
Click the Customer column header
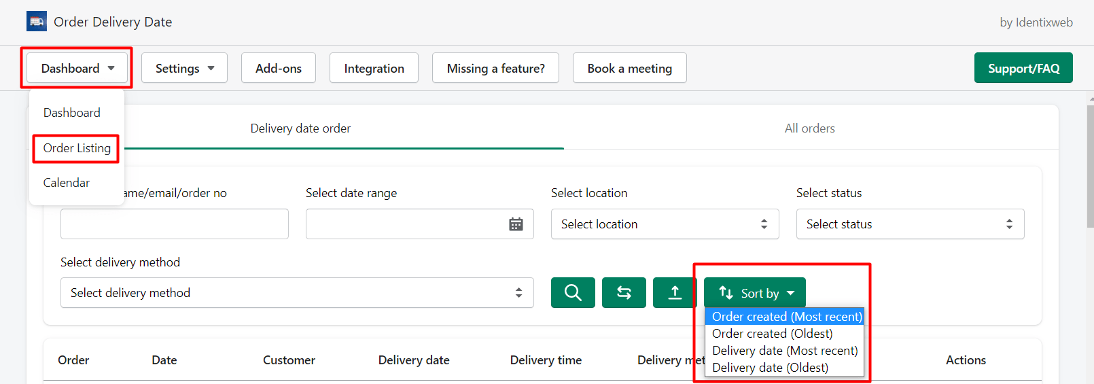click(289, 360)
